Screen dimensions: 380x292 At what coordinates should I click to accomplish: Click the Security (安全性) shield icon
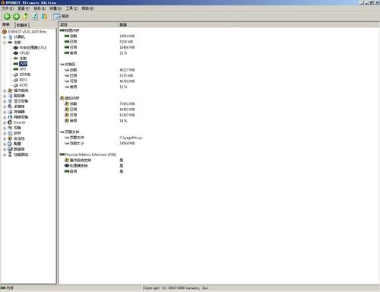pos(10,138)
